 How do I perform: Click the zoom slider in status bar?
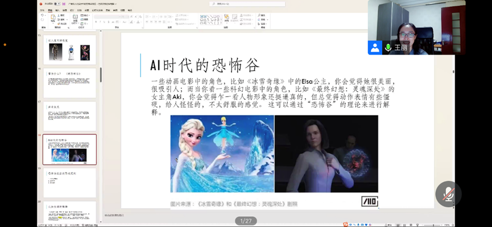pos(433,225)
